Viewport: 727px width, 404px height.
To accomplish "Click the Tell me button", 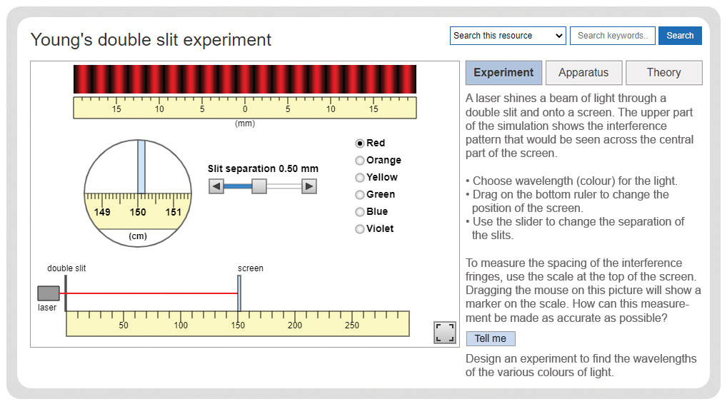I will click(x=491, y=338).
